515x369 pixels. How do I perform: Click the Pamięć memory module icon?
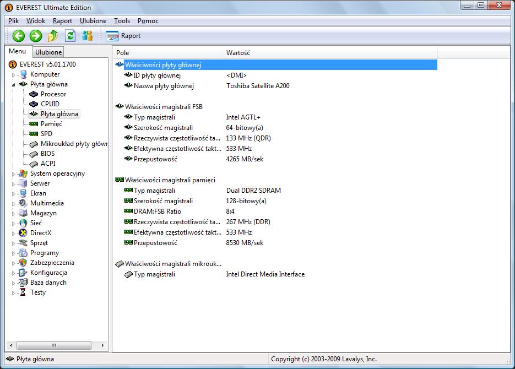[34, 124]
